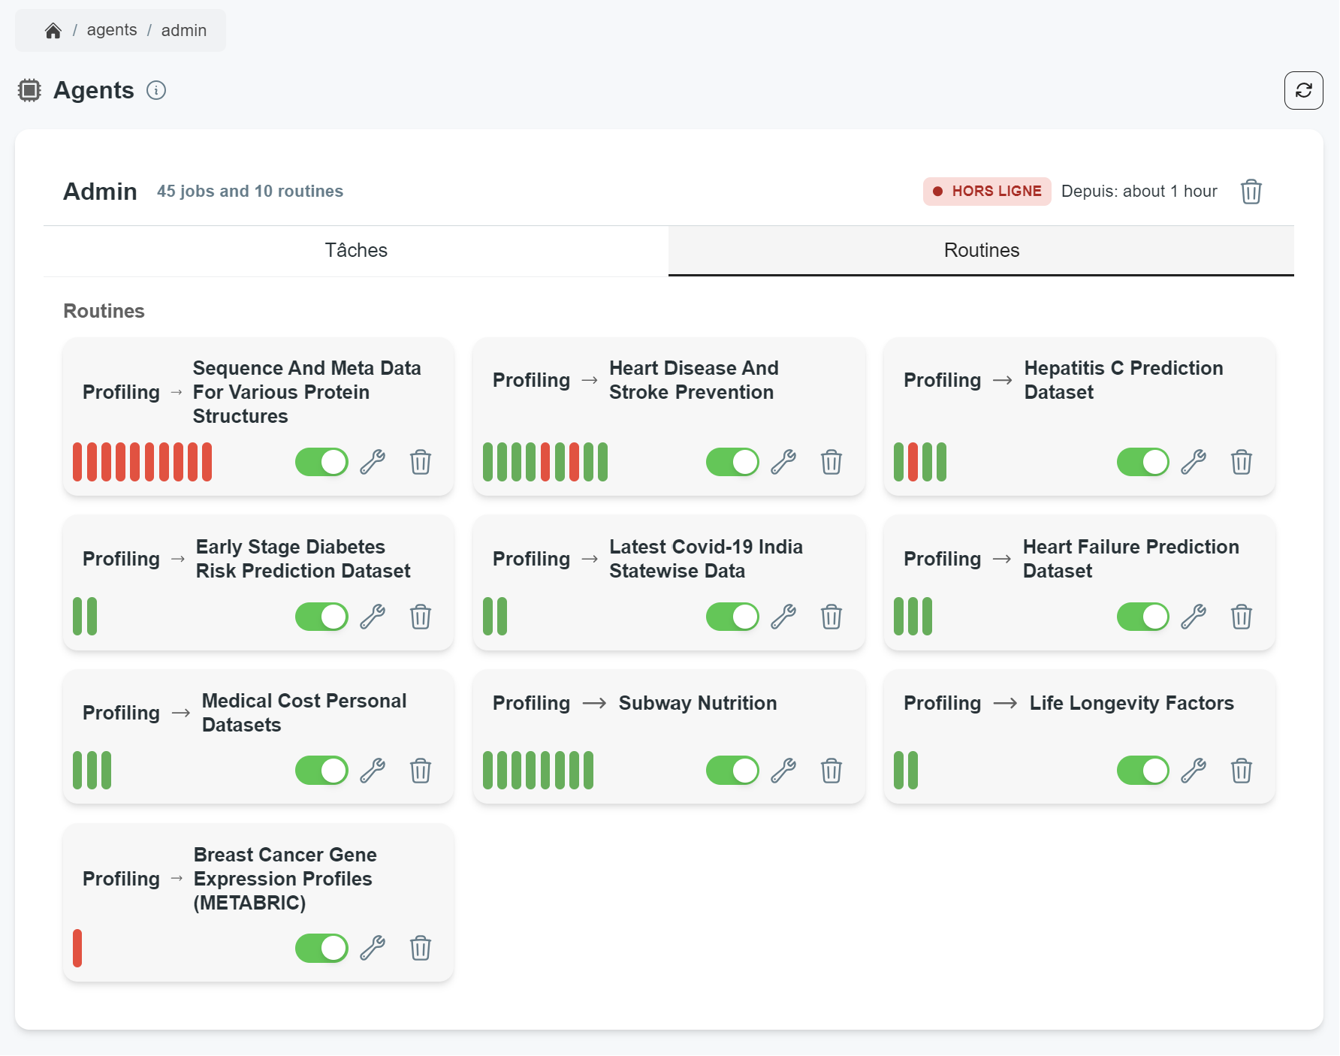The image size is (1340, 1056).
Task: Delete Breast Cancer Gene Expression routine
Action: coord(421,948)
